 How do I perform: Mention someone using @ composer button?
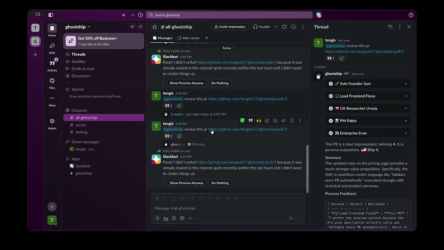182,218
